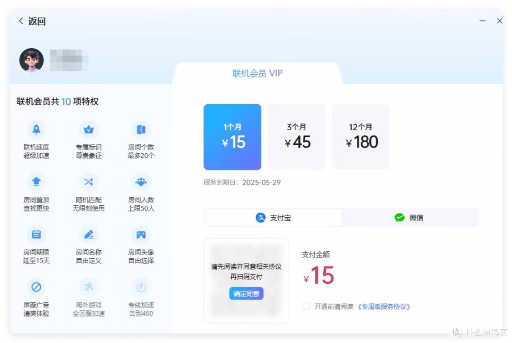512x343 pixels.
Task: Select the 专属标识 crown icon
Action: click(x=89, y=130)
